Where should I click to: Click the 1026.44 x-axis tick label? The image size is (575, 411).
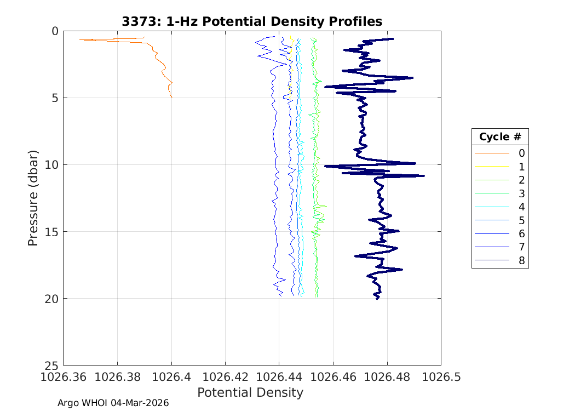(279, 377)
